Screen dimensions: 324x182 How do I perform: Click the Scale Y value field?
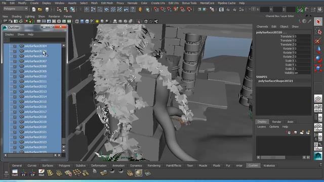(x=303, y=65)
